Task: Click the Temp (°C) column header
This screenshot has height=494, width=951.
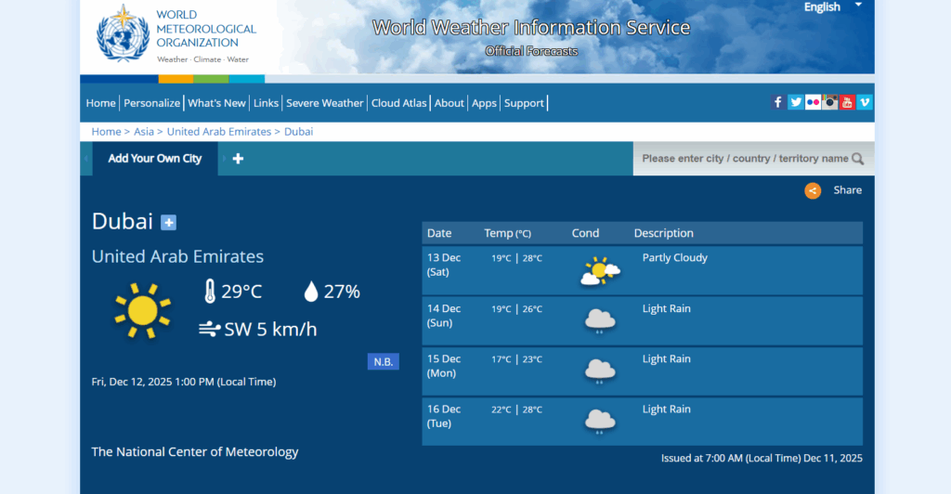Action: click(508, 233)
